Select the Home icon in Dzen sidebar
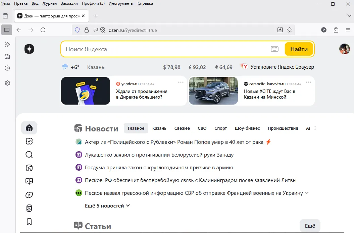 click(29, 128)
